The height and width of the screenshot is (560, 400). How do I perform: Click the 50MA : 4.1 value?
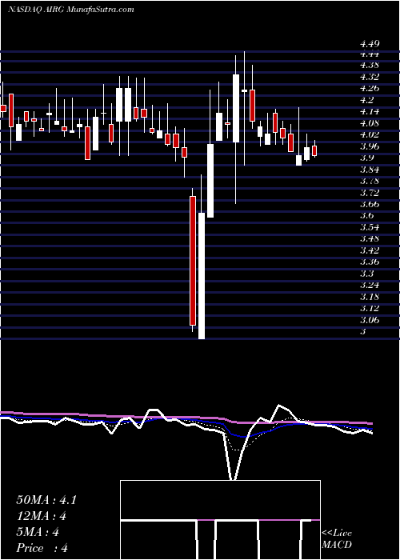coord(46,500)
